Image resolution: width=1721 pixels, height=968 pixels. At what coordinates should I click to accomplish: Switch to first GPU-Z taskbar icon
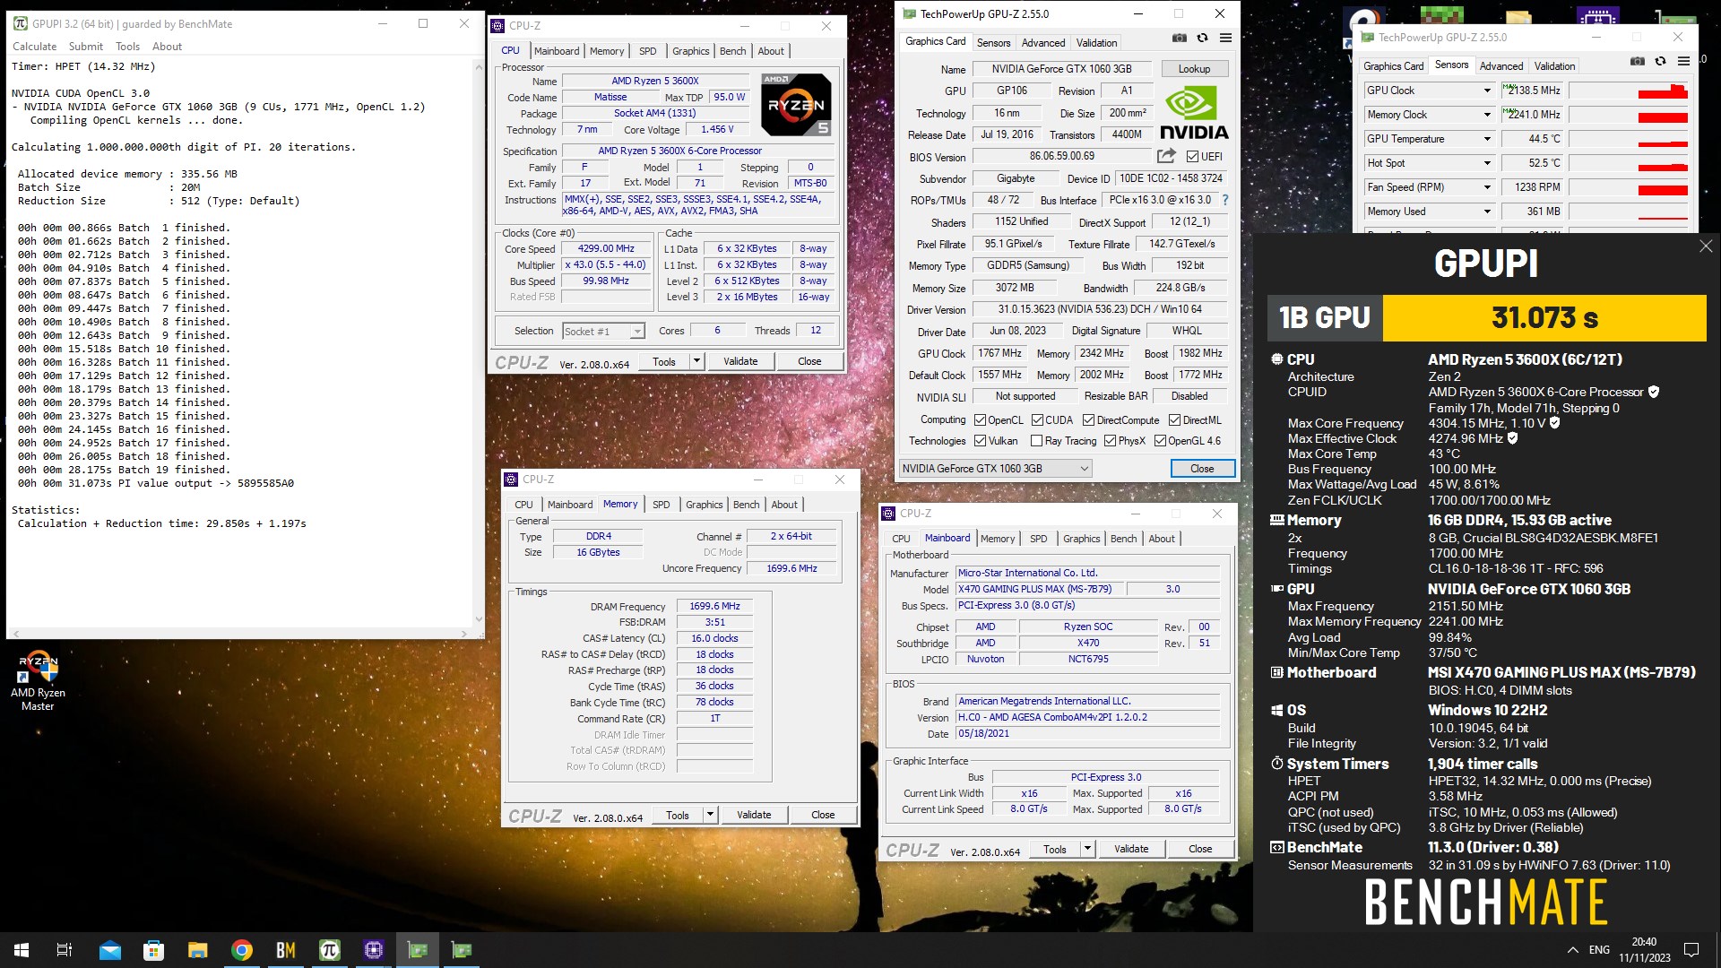click(418, 950)
